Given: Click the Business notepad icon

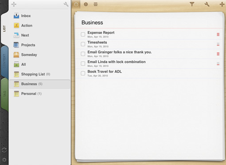Looking at the screenshot, I should (16, 84).
